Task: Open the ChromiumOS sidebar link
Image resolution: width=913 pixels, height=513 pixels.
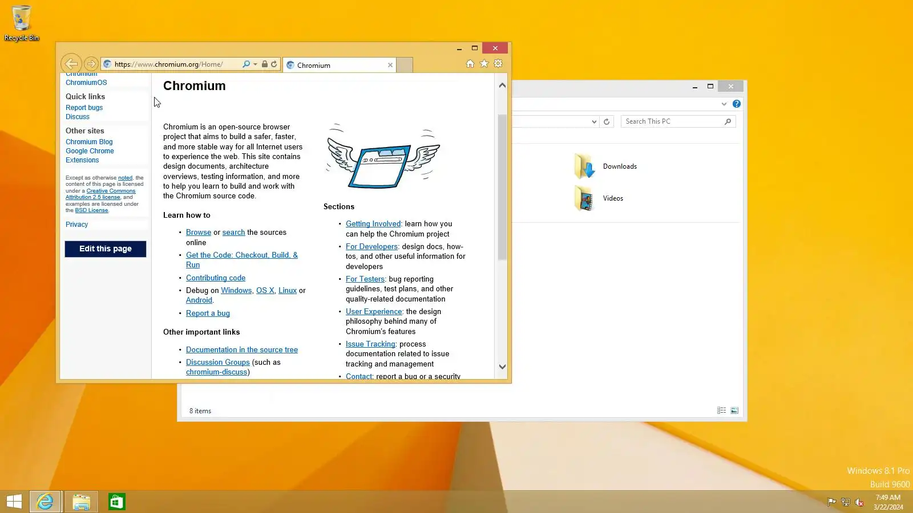Action: (86, 83)
